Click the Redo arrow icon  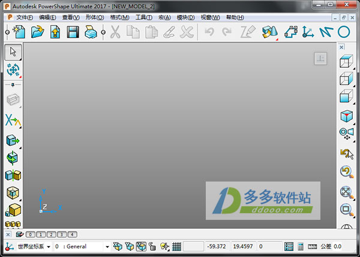227,32
